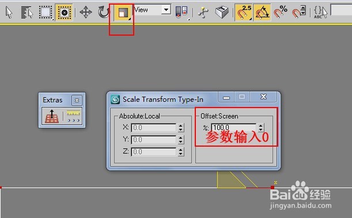The width and height of the screenshot is (352, 218).
Task: Toggle the Angle Snap button
Action: coord(262,12)
